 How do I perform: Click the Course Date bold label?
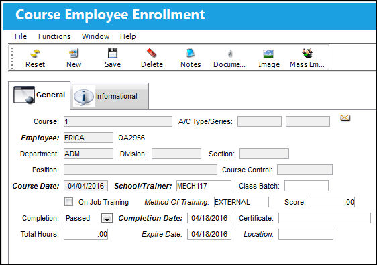(x=36, y=186)
